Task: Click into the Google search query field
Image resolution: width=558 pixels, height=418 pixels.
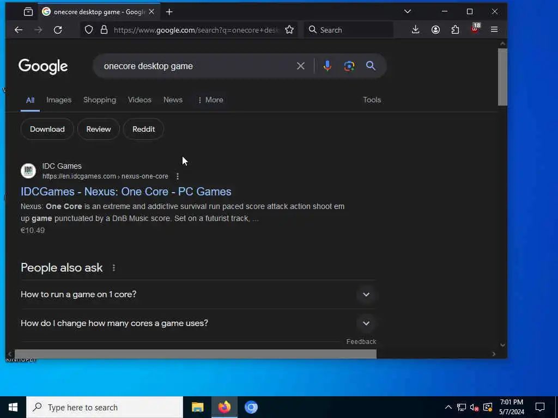Action: tap(197, 66)
